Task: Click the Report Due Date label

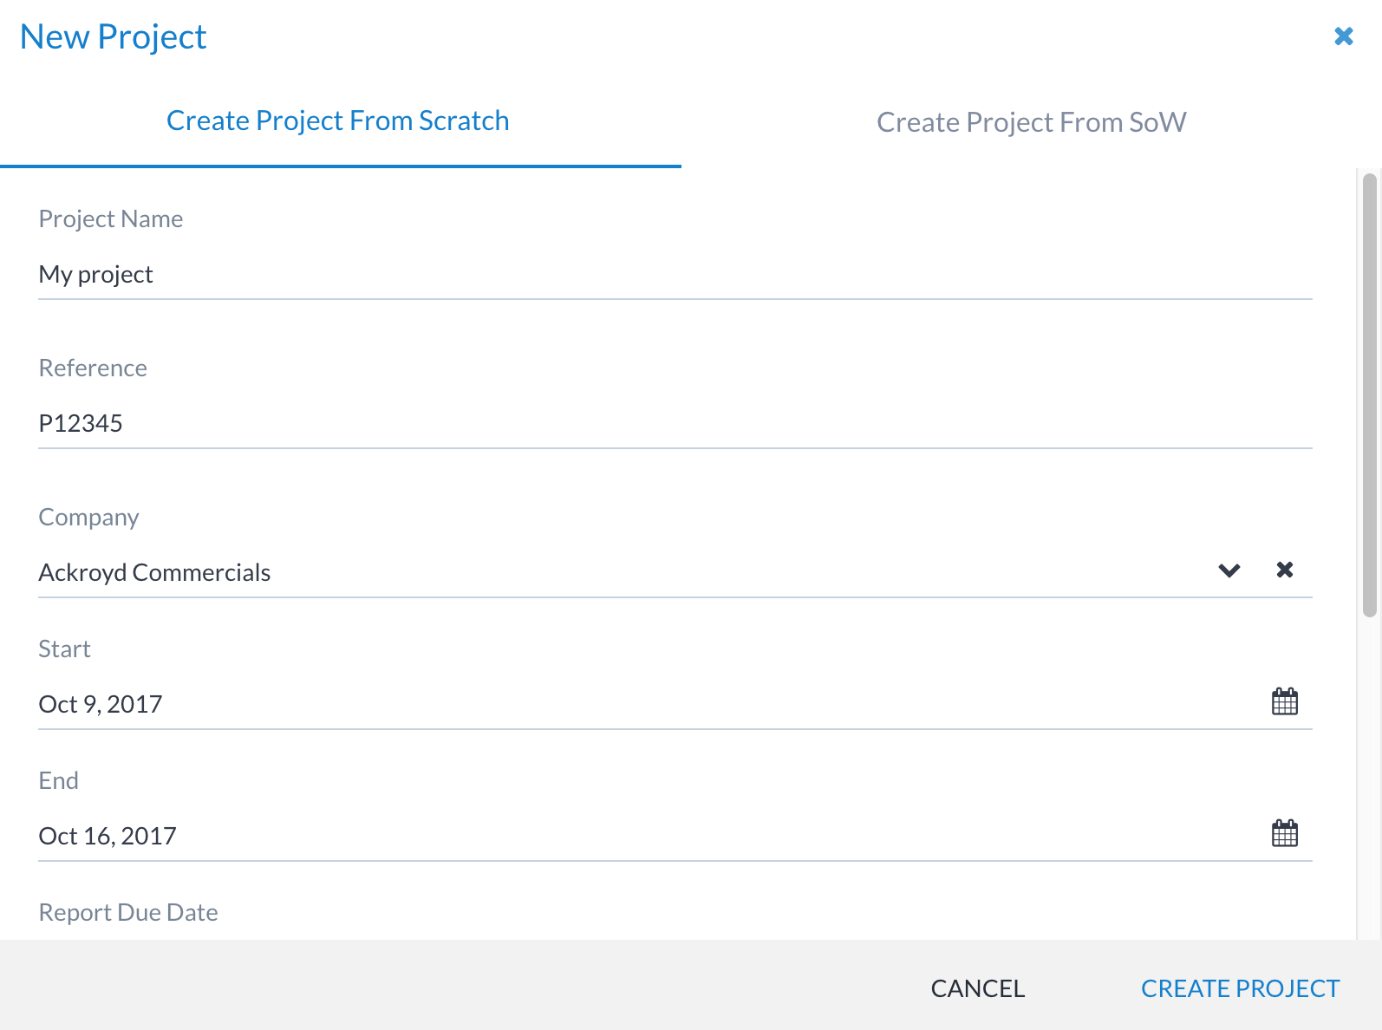Action: pyautogui.click(x=128, y=912)
